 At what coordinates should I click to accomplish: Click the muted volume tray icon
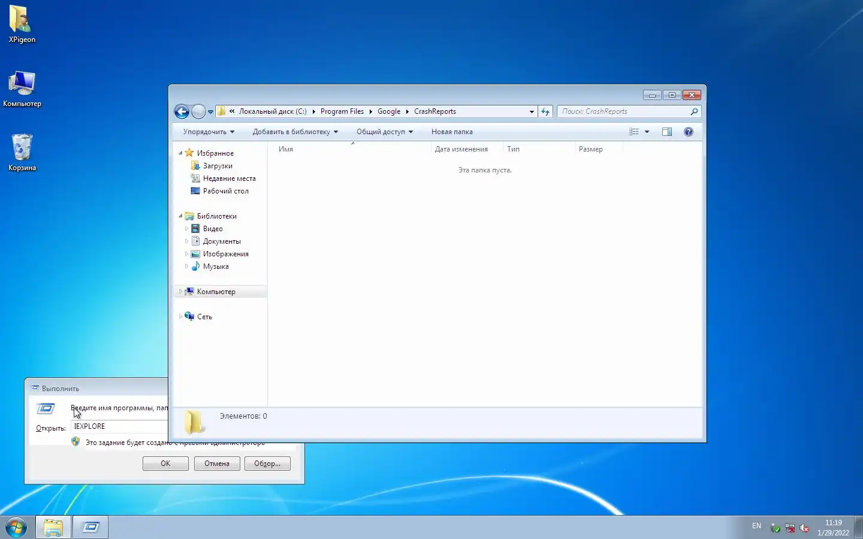pyautogui.click(x=804, y=528)
